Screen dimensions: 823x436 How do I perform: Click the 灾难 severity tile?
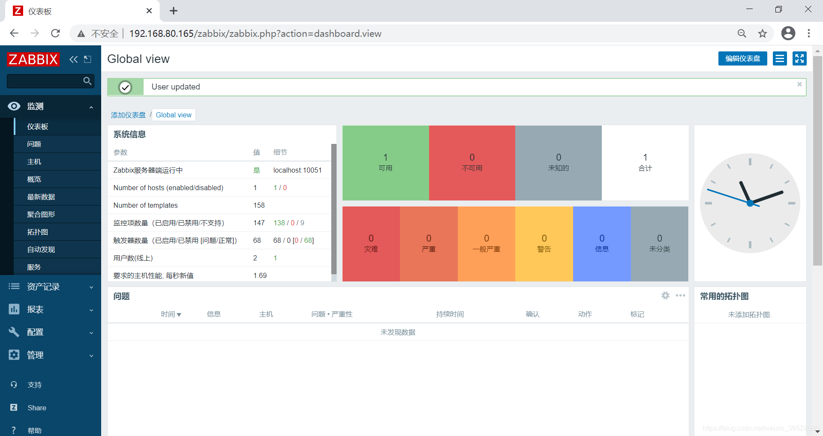[x=371, y=244]
